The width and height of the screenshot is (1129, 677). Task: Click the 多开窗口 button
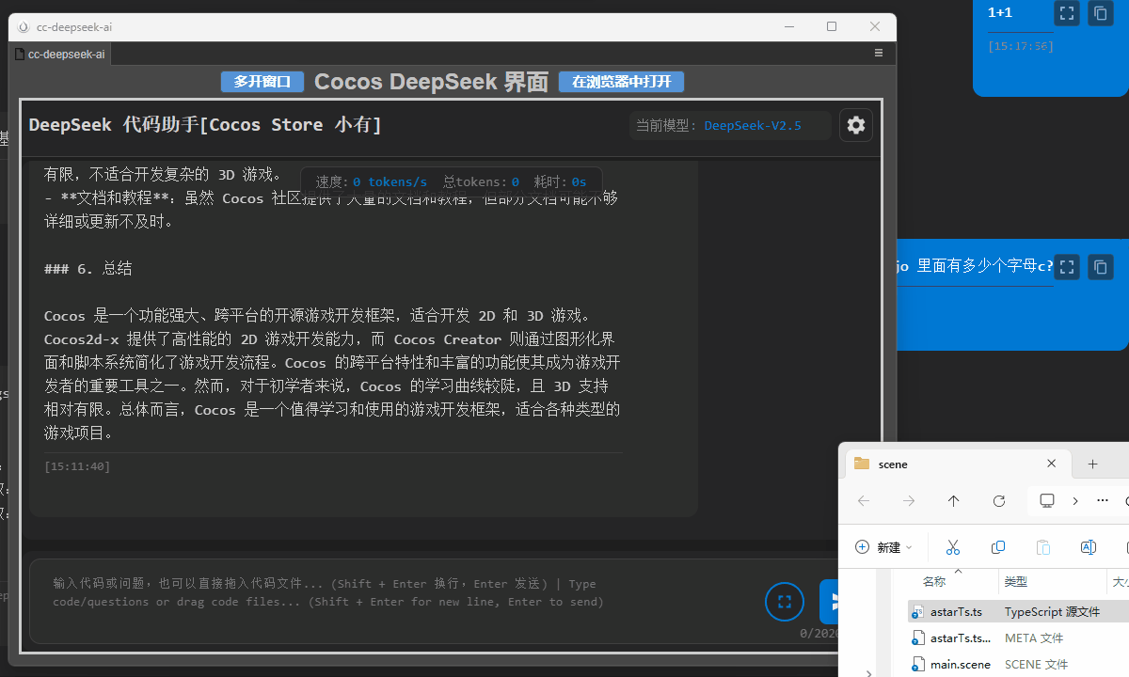pyautogui.click(x=262, y=82)
